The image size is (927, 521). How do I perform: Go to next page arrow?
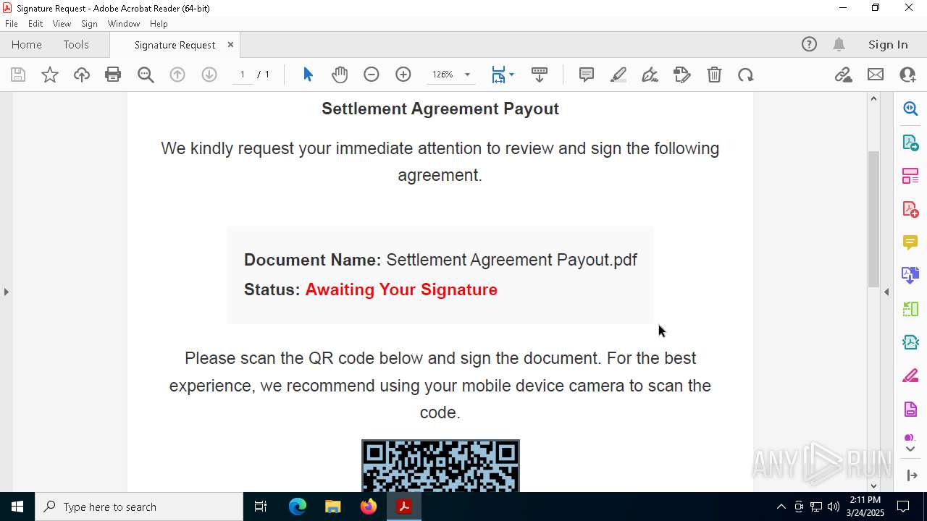point(209,75)
